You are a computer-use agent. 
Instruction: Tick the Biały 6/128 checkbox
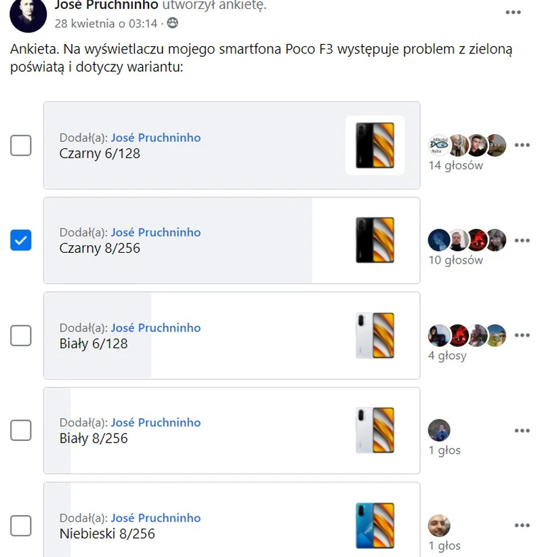coord(21,335)
